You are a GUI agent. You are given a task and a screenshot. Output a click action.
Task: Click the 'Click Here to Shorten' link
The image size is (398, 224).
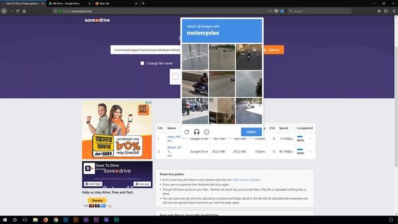click(x=246, y=180)
